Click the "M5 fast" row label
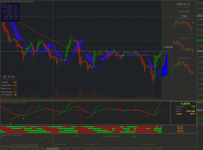 point(180,128)
